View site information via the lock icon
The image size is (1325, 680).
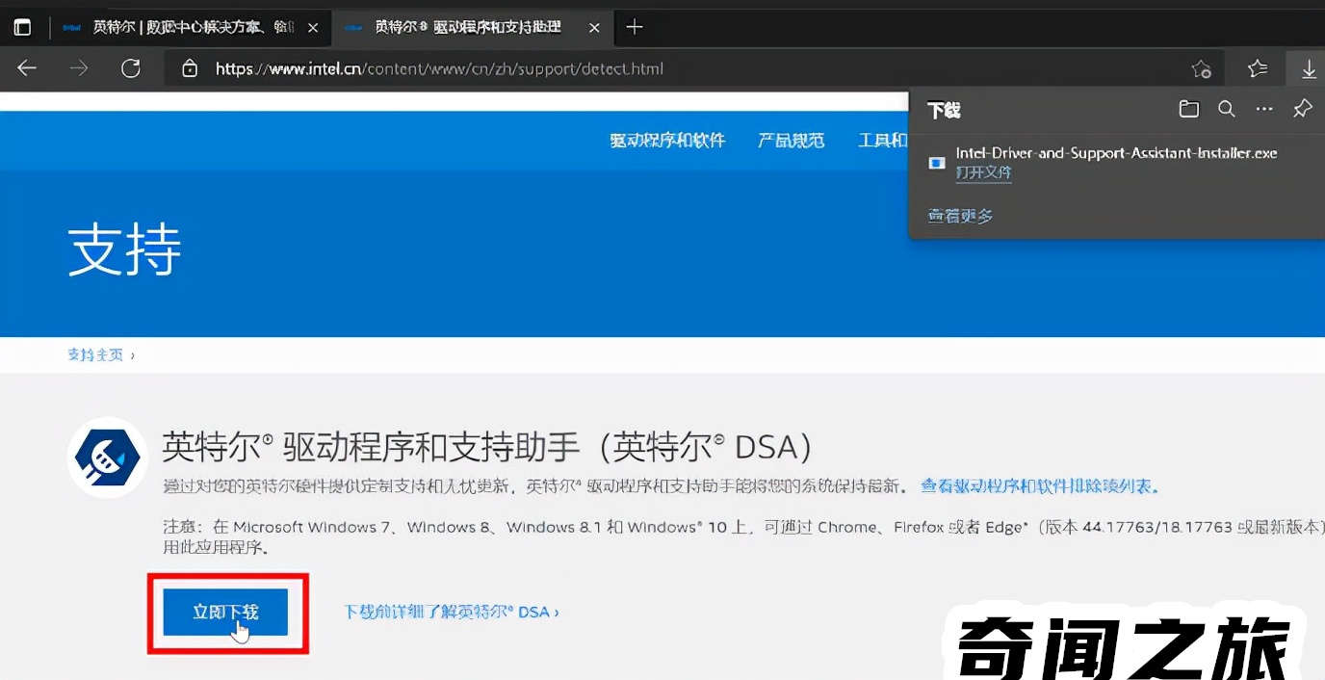(191, 68)
